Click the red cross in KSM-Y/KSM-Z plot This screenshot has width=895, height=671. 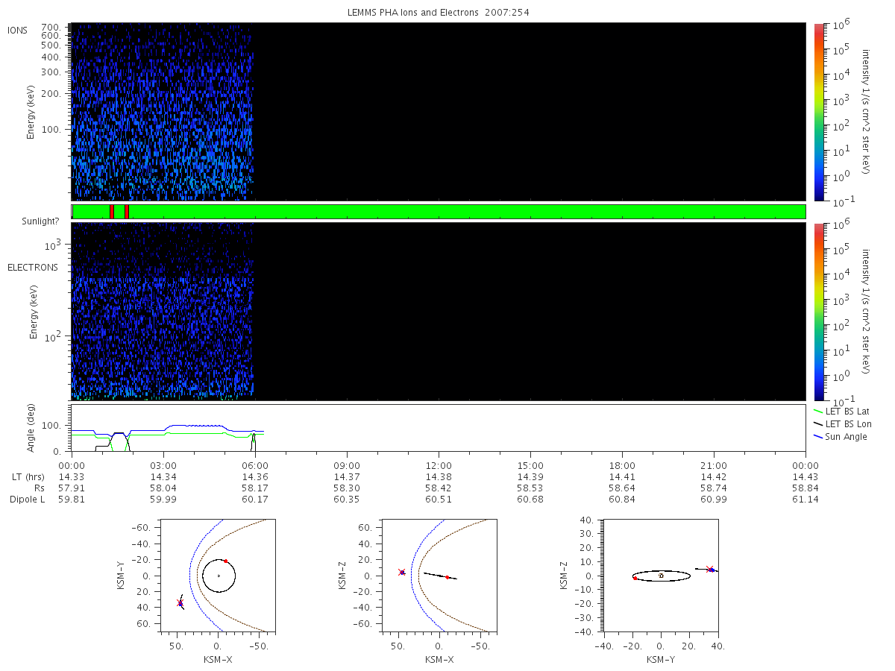709,570
